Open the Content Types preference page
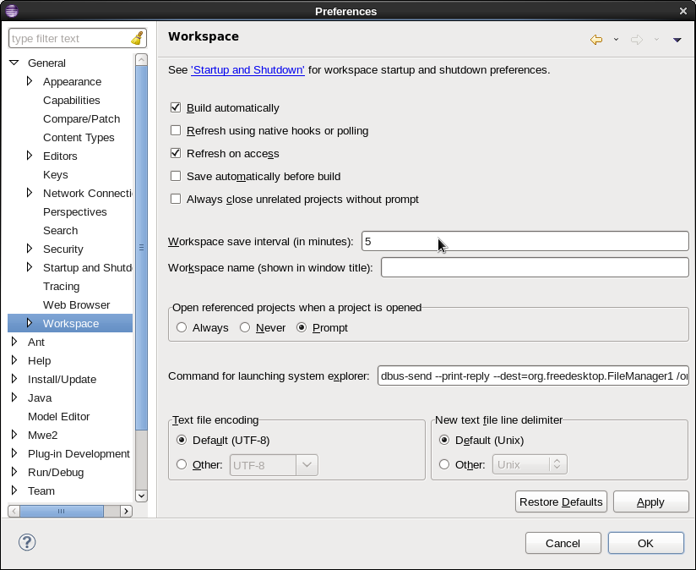 pyautogui.click(x=79, y=138)
